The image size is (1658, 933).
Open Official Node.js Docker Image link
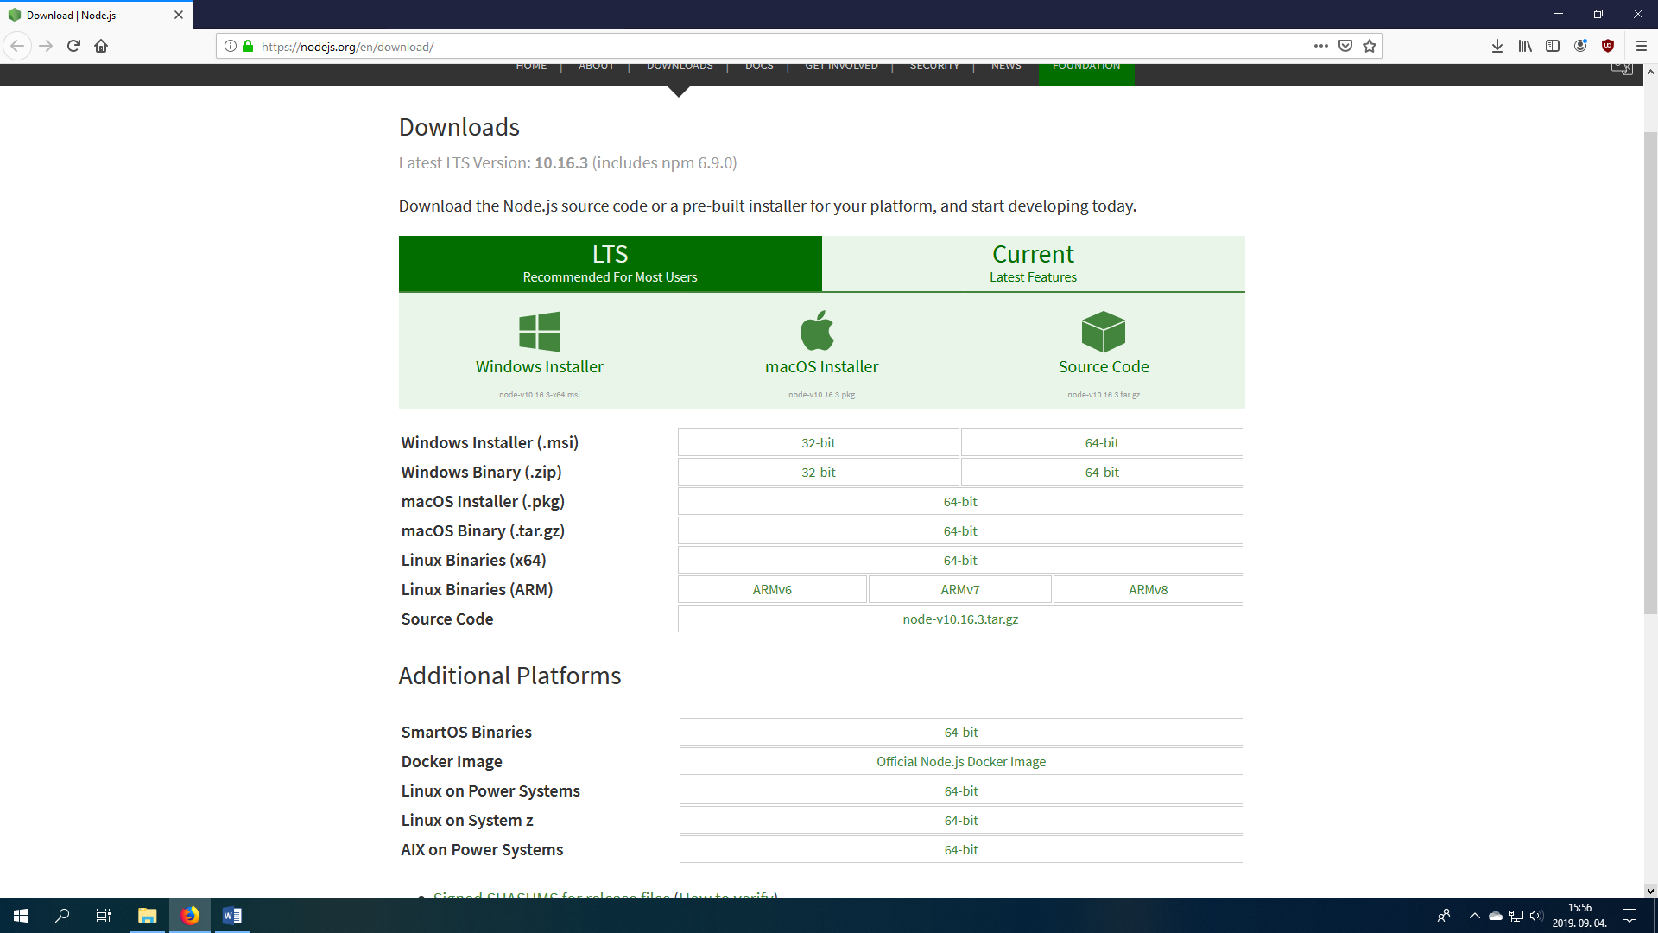point(961,761)
